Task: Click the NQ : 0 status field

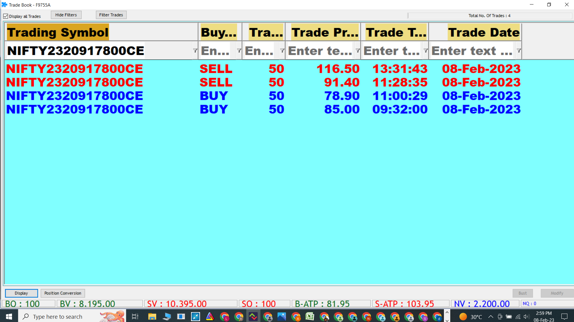Action: pyautogui.click(x=547, y=304)
